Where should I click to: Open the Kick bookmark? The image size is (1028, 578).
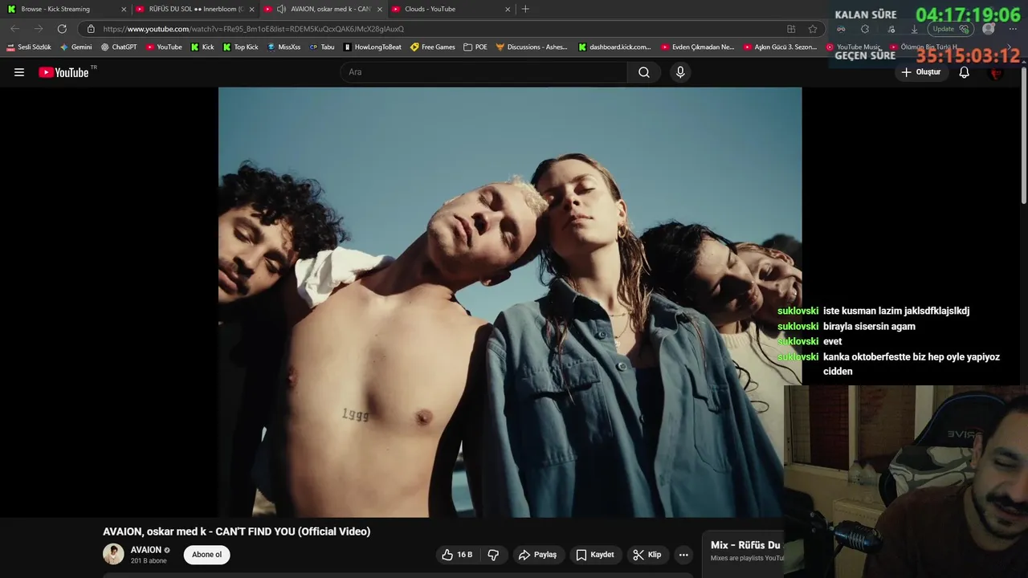(202, 47)
